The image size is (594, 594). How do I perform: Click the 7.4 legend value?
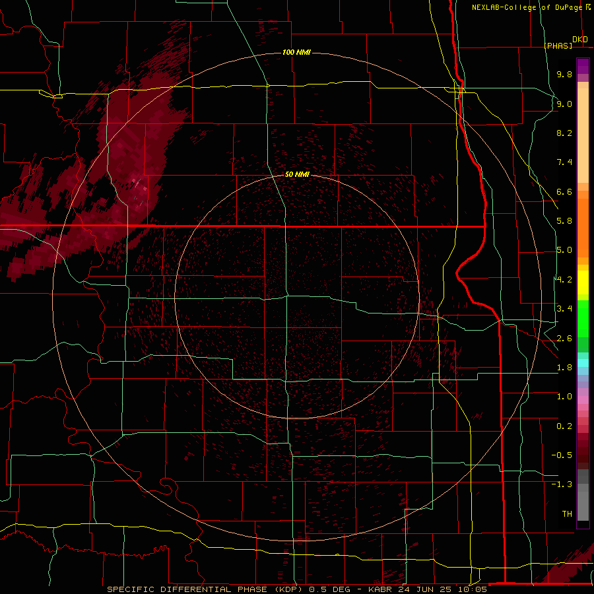click(564, 162)
